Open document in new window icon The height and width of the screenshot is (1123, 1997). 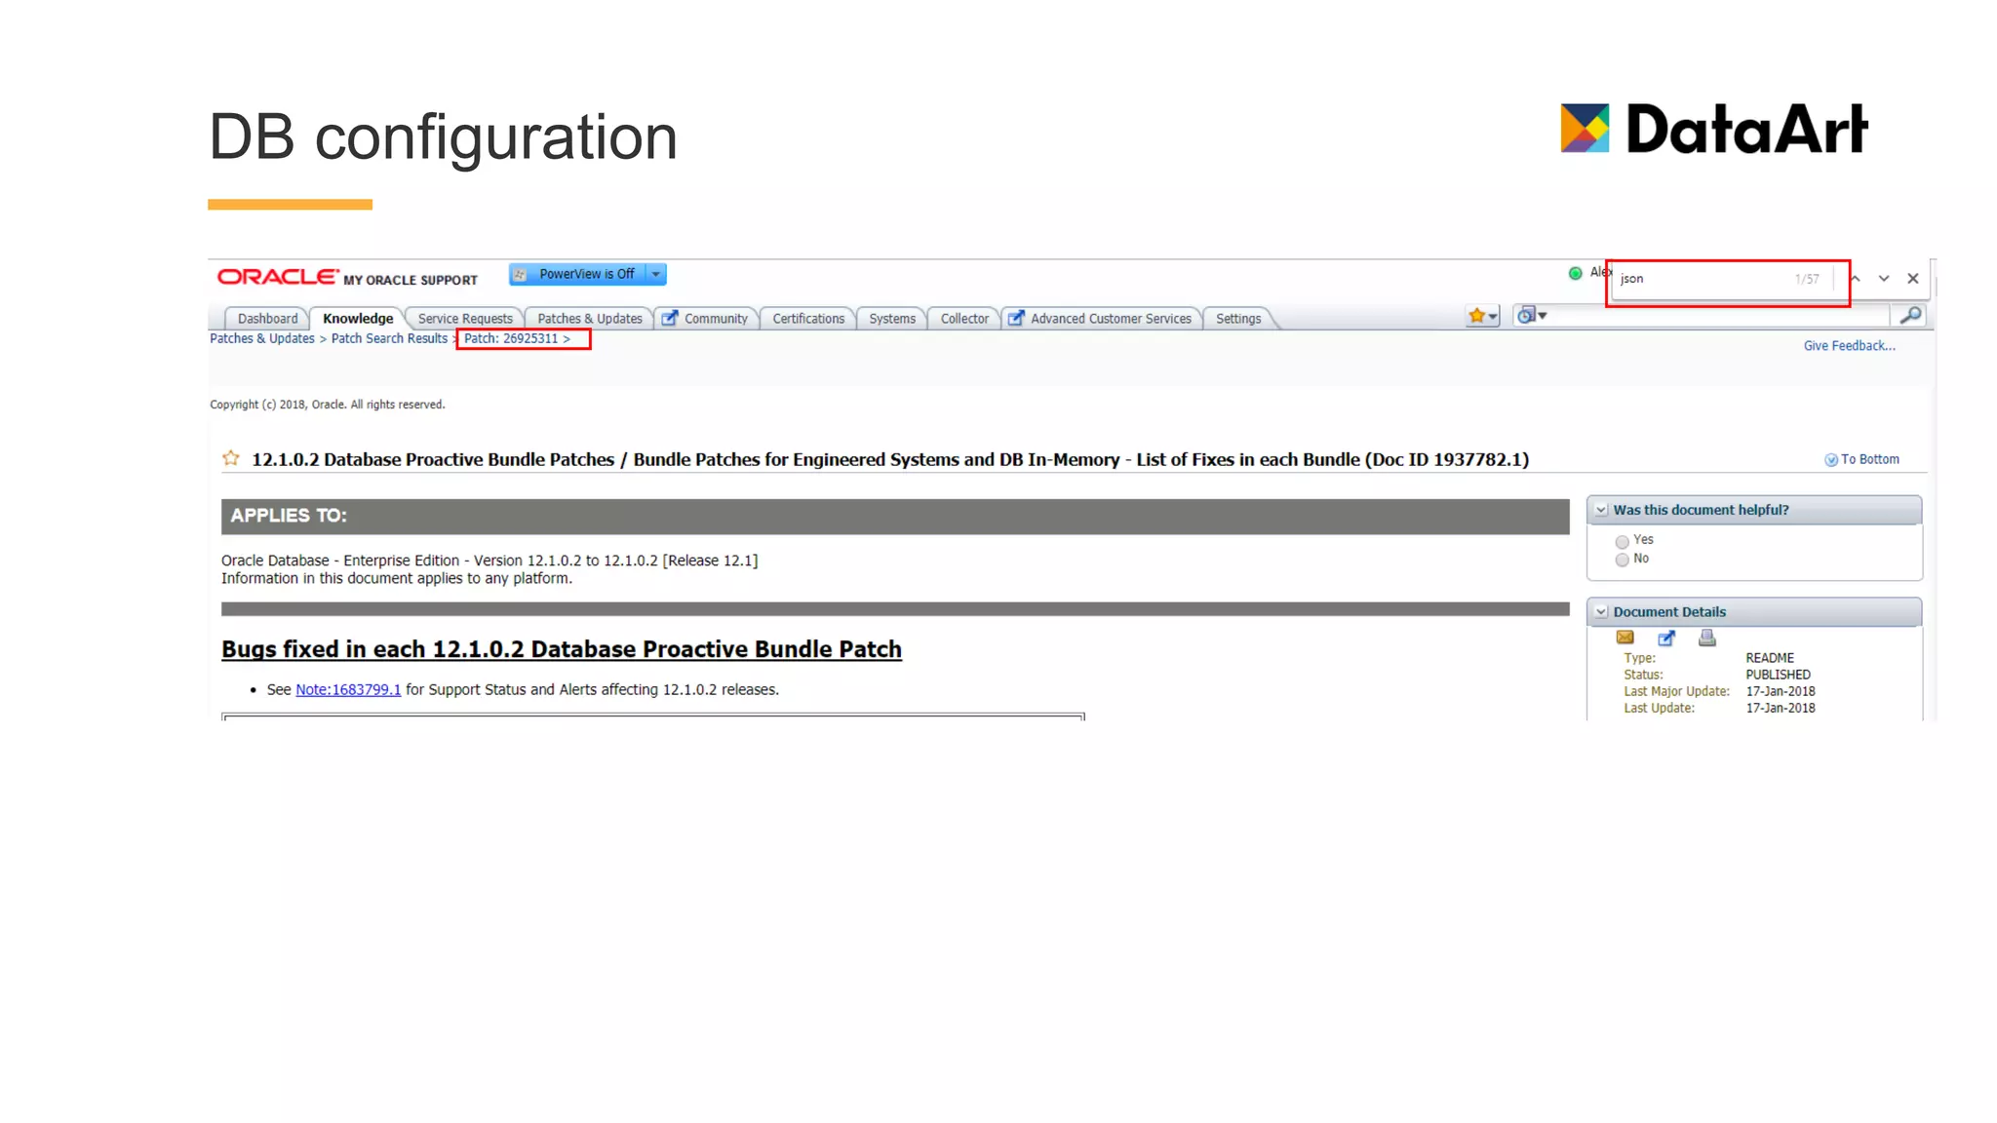(1666, 639)
